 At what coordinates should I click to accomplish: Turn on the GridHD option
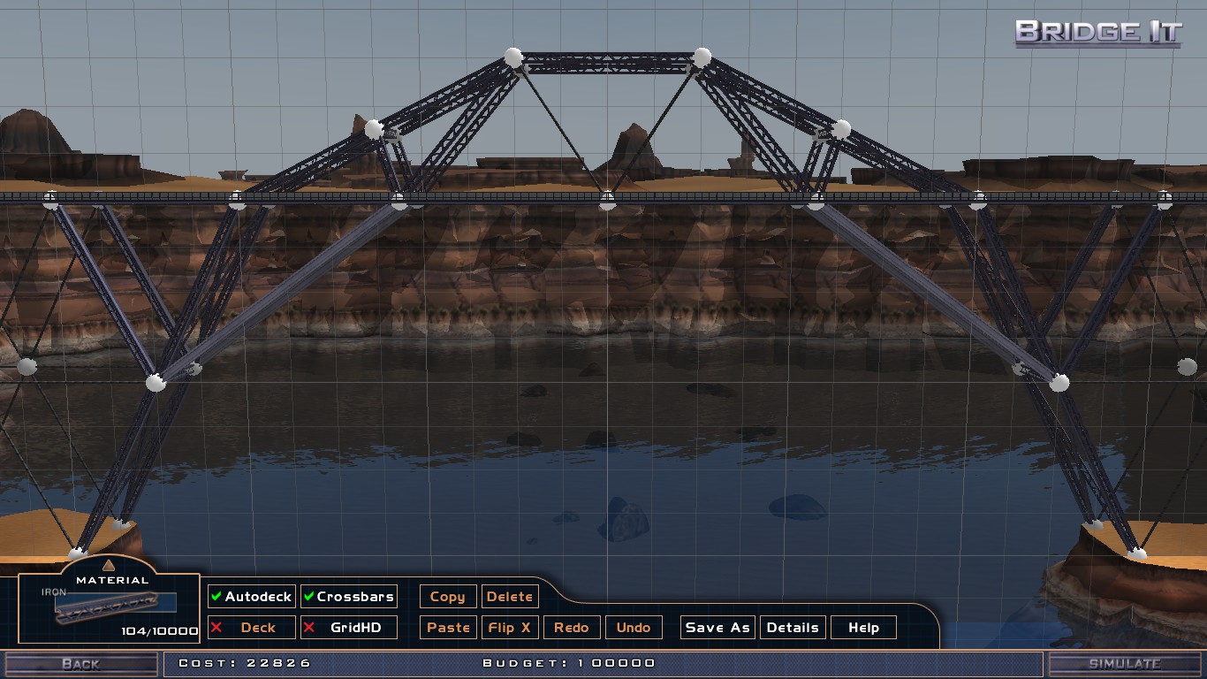(349, 628)
